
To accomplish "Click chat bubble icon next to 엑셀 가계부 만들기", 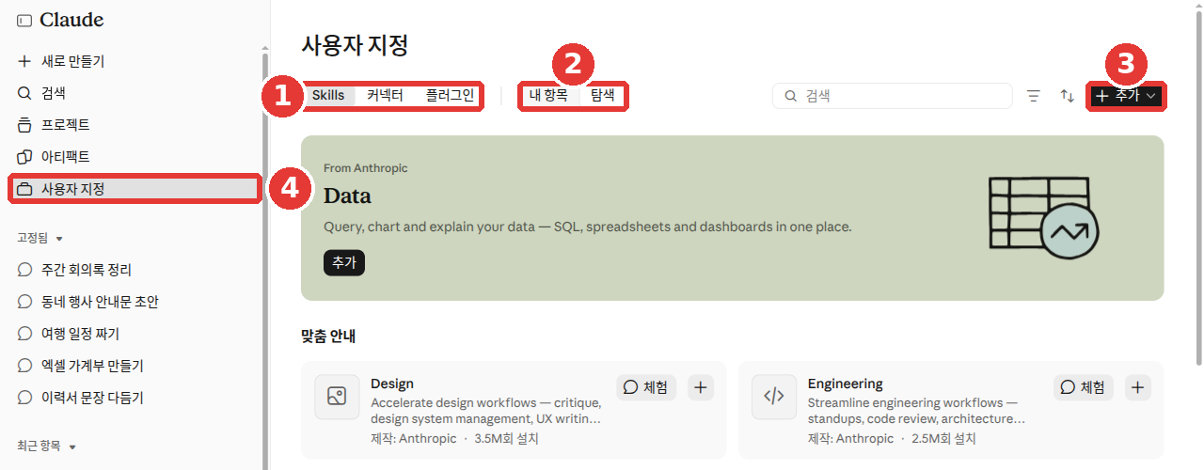I will point(24,366).
